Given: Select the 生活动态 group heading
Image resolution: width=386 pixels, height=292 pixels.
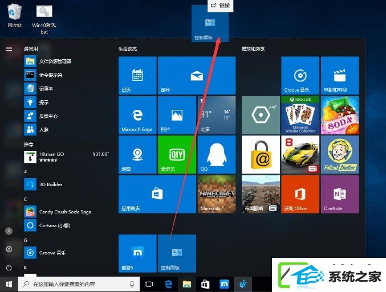Looking at the screenshot, I should click(x=128, y=49).
